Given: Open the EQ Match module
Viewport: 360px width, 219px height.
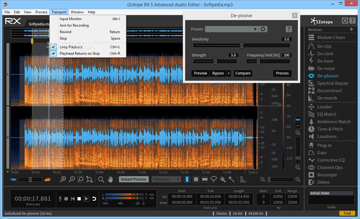Looking at the screenshot, I should coord(327,114).
